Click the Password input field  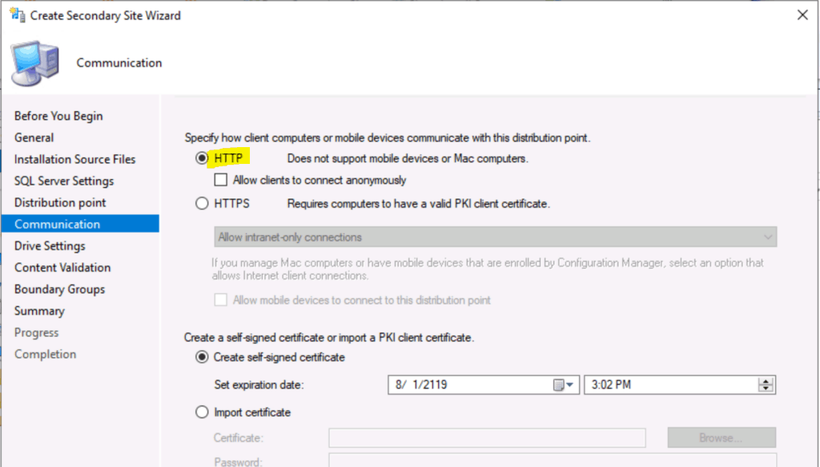(553, 461)
